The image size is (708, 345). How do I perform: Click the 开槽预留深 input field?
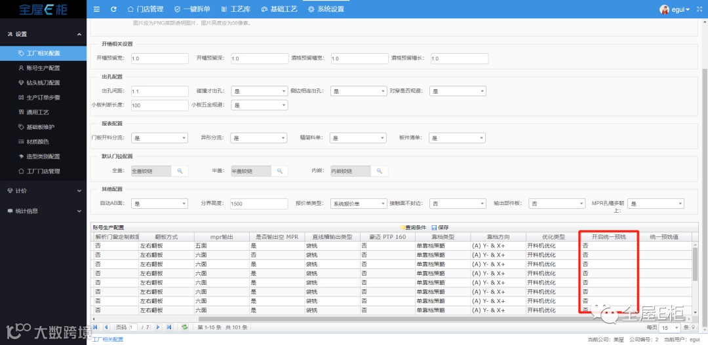260,59
